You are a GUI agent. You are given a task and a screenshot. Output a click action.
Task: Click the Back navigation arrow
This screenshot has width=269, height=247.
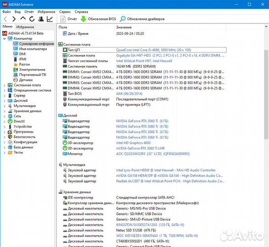click(5, 19)
